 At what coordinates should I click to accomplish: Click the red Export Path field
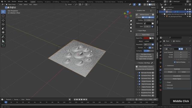point(146,38)
